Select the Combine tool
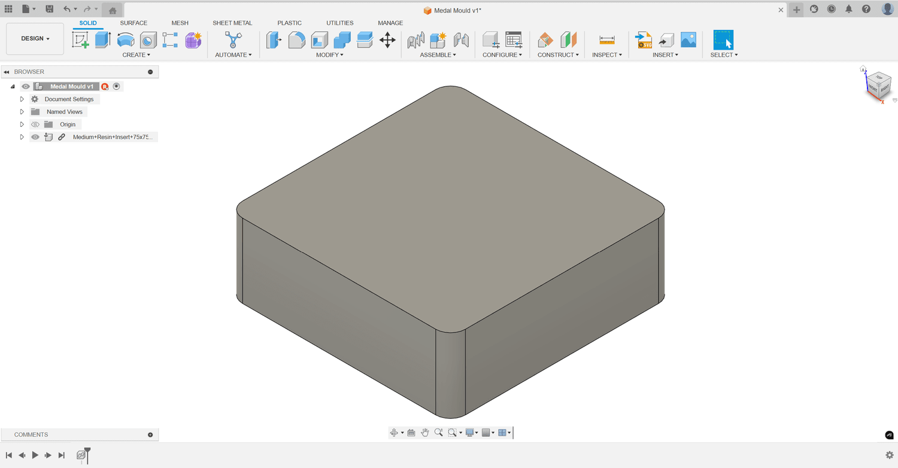The width and height of the screenshot is (898, 468). [342, 40]
